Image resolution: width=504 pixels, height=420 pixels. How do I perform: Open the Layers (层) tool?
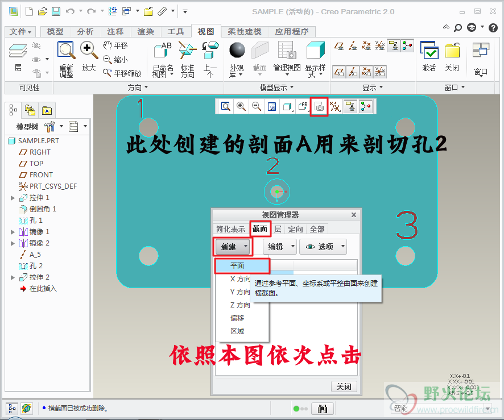point(18,57)
